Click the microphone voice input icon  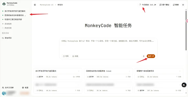tap(144, 56)
